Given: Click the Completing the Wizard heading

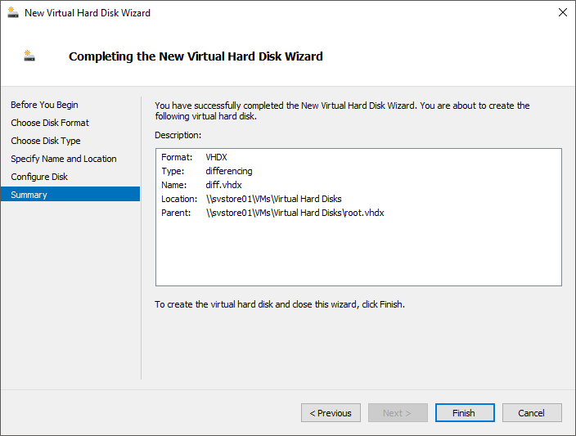Looking at the screenshot, I should tap(196, 56).
